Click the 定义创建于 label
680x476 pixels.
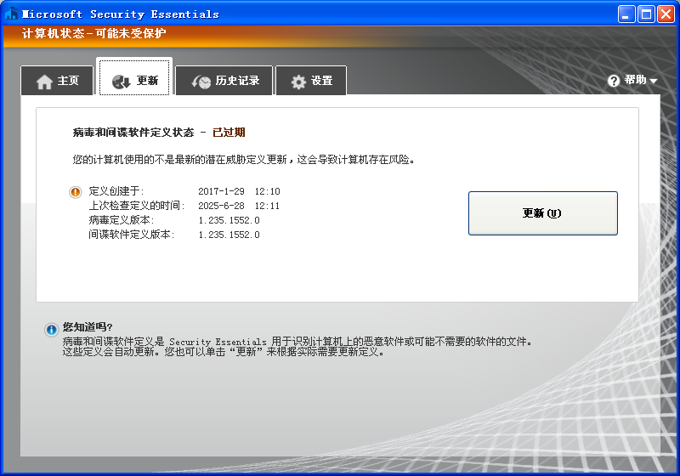[x=116, y=191]
